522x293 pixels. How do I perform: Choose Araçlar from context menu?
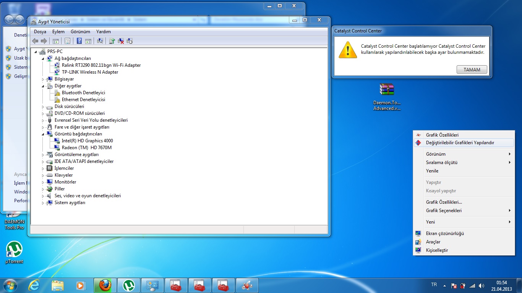point(464,242)
